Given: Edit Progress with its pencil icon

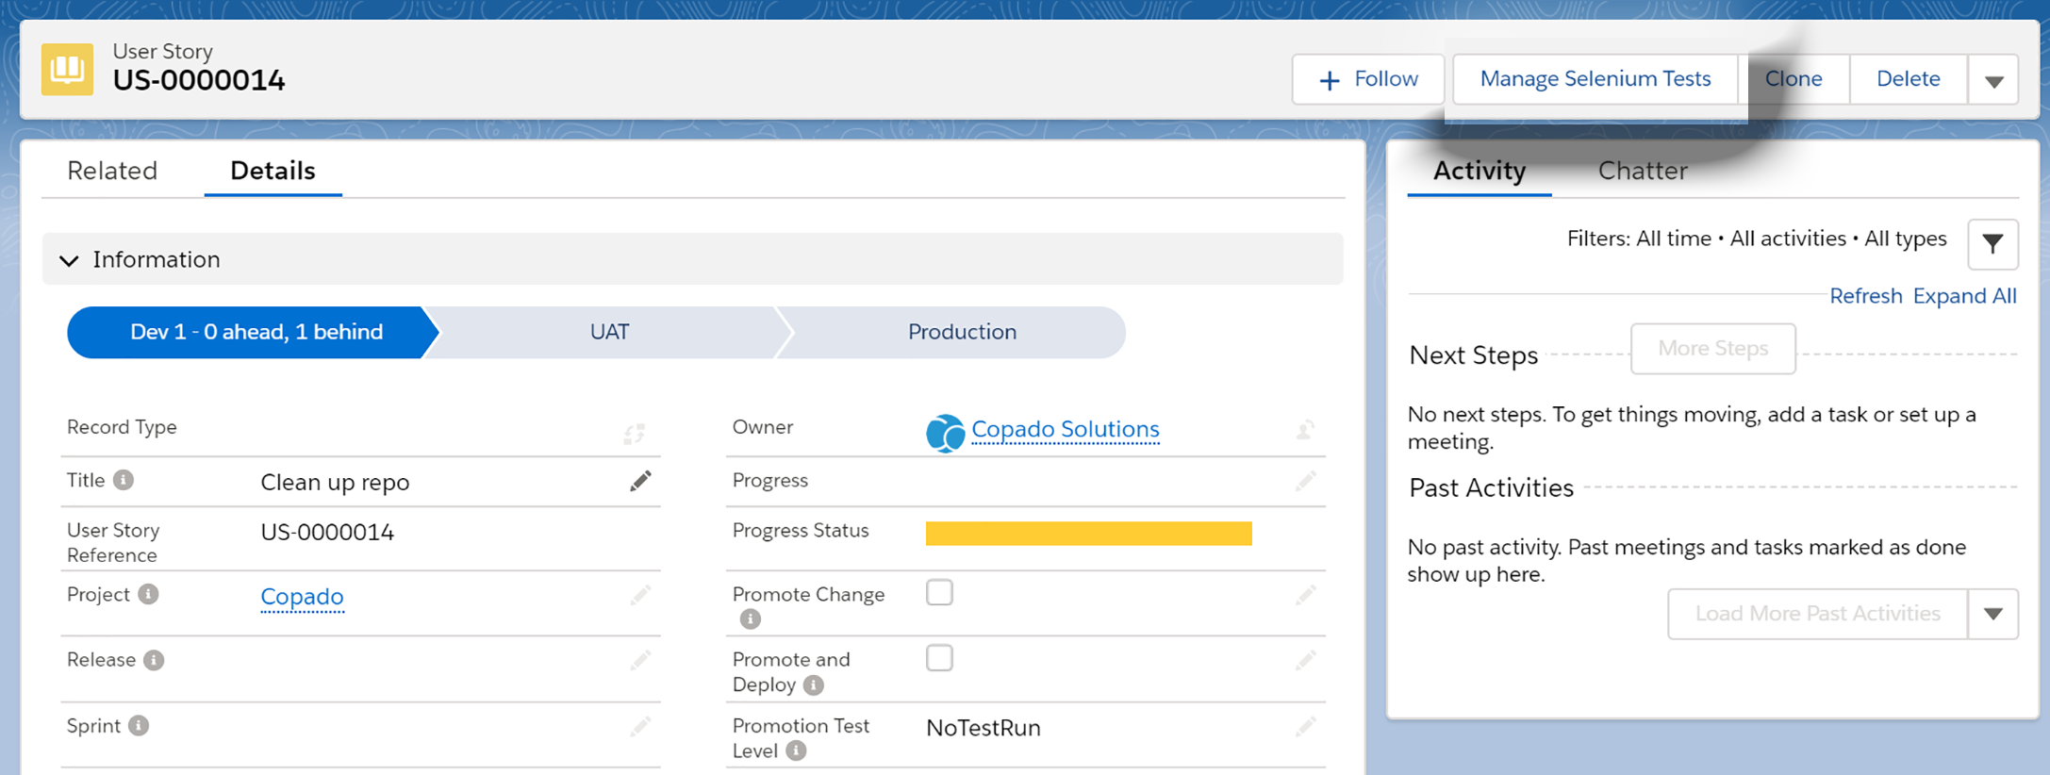Looking at the screenshot, I should coord(1305,482).
